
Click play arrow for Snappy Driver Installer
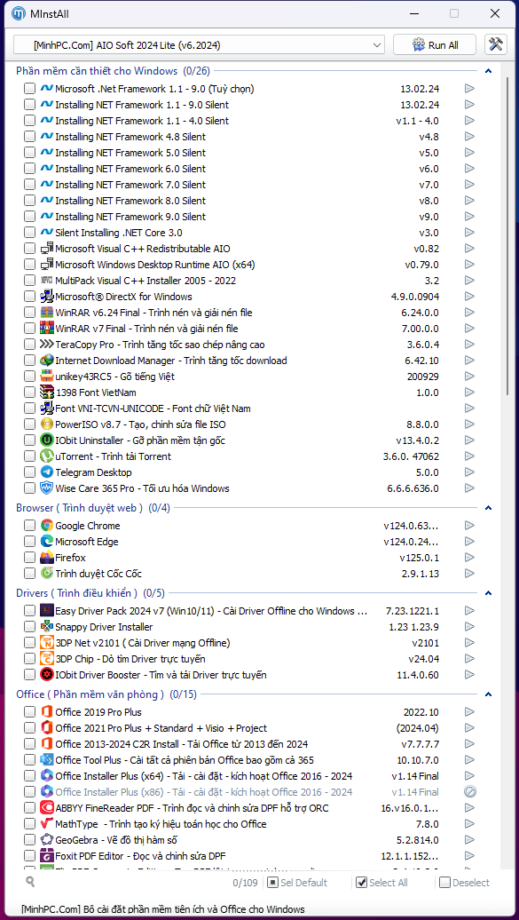click(469, 627)
